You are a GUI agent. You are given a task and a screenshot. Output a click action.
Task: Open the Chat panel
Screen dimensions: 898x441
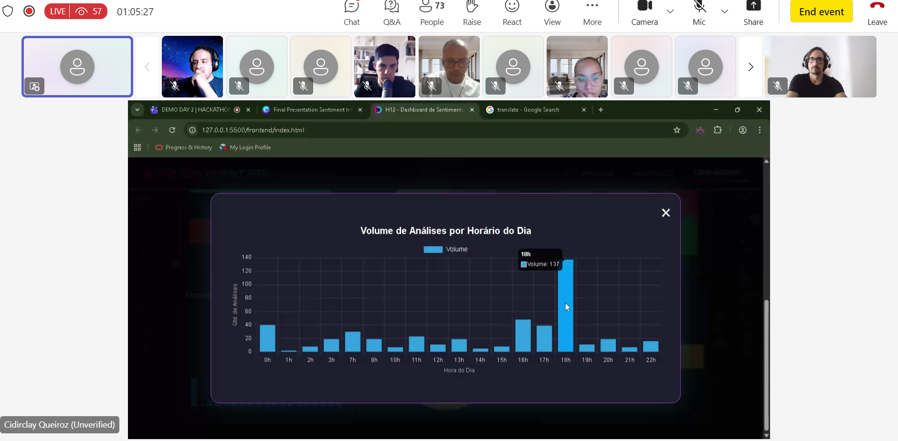pyautogui.click(x=351, y=13)
